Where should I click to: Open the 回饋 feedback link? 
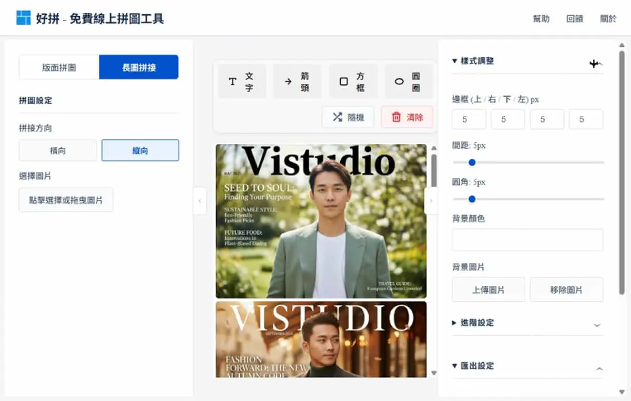(x=575, y=18)
